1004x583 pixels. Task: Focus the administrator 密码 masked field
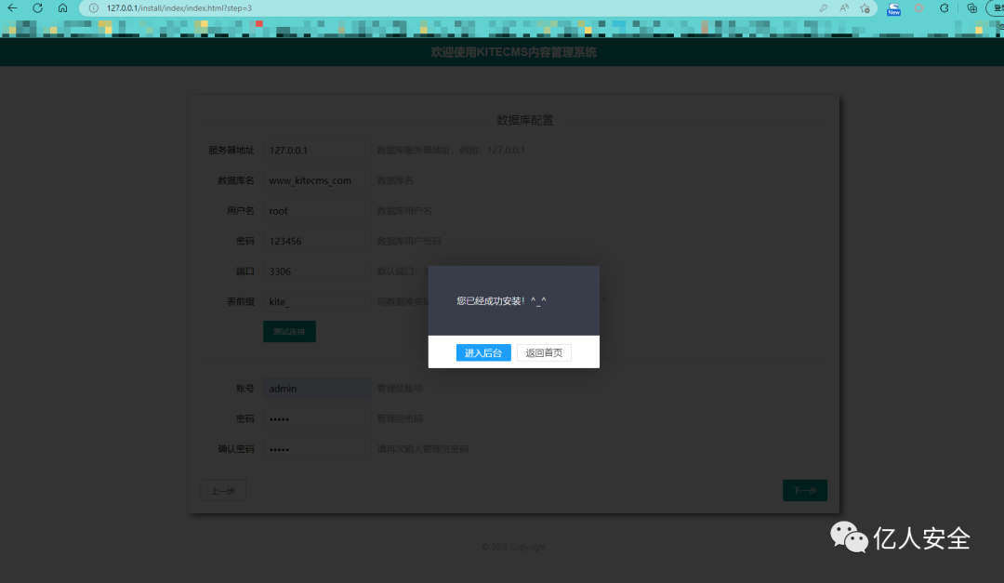click(x=317, y=418)
